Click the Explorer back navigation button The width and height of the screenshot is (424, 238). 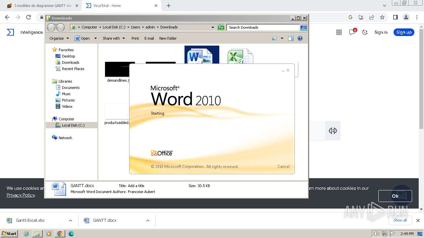point(51,27)
